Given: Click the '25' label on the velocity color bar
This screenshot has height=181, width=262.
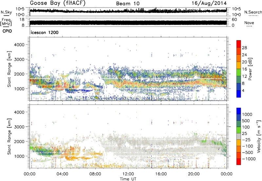Looking at the screenshot, I should [245, 134].
